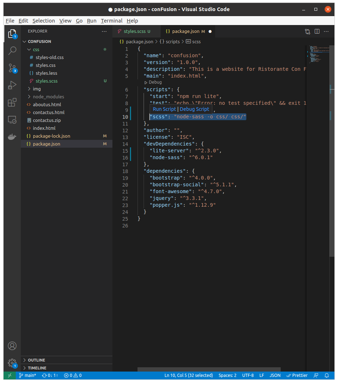This screenshot has width=338, height=383.
Task: Change encoding via UTF-8
Action: pyautogui.click(x=248, y=375)
